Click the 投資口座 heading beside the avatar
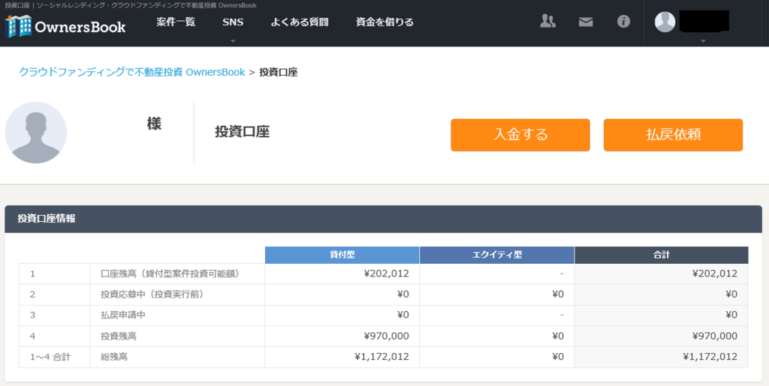The width and height of the screenshot is (769, 386). [x=243, y=132]
